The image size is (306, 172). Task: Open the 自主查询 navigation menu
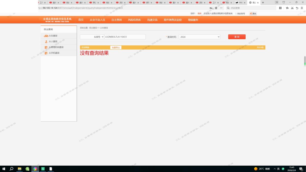(x=117, y=20)
